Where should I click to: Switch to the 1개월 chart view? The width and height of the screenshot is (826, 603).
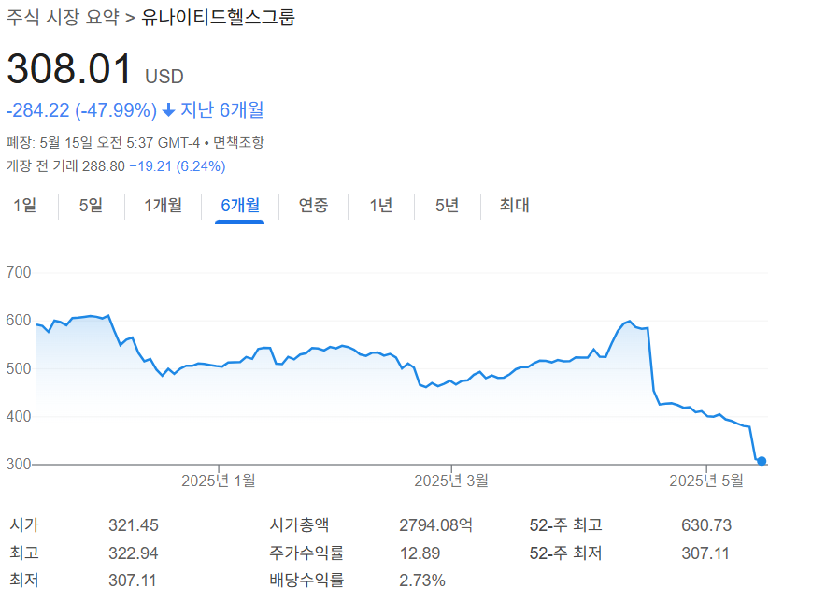tap(164, 206)
